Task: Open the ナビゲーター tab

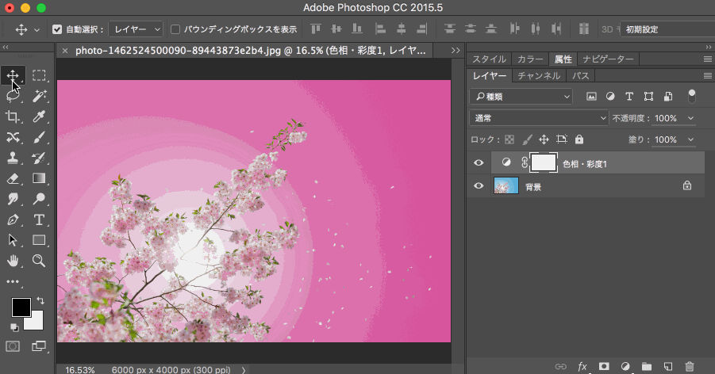Action: (x=607, y=59)
